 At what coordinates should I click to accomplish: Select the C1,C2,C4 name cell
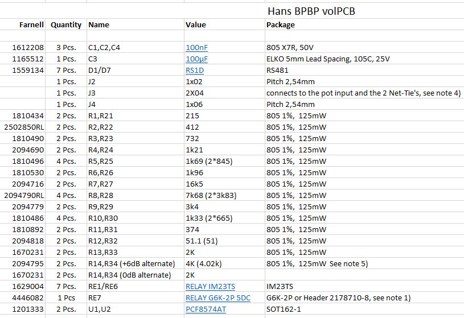pos(135,47)
